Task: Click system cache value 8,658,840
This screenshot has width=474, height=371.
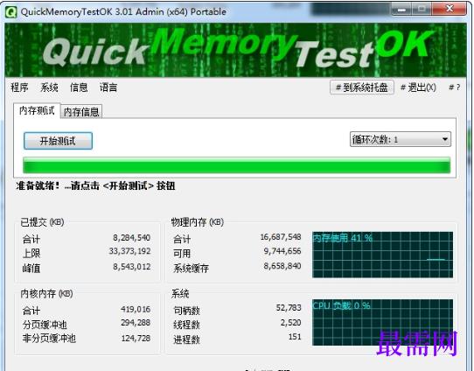Action: point(282,266)
